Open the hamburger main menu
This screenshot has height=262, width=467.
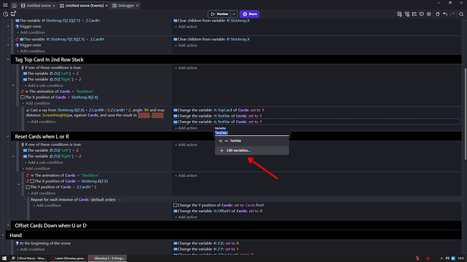pyautogui.click(x=5, y=5)
